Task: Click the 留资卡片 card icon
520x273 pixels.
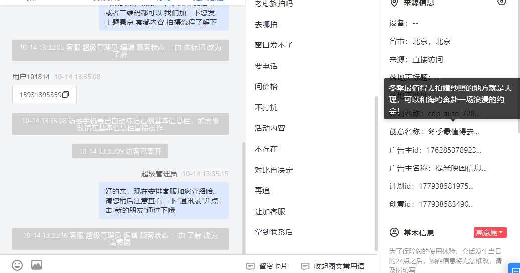Action: pos(250,266)
